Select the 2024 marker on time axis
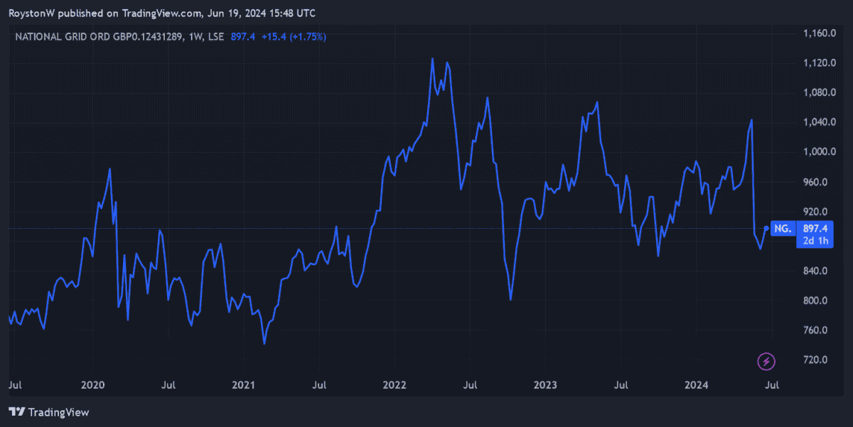The width and height of the screenshot is (853, 427). 696,385
